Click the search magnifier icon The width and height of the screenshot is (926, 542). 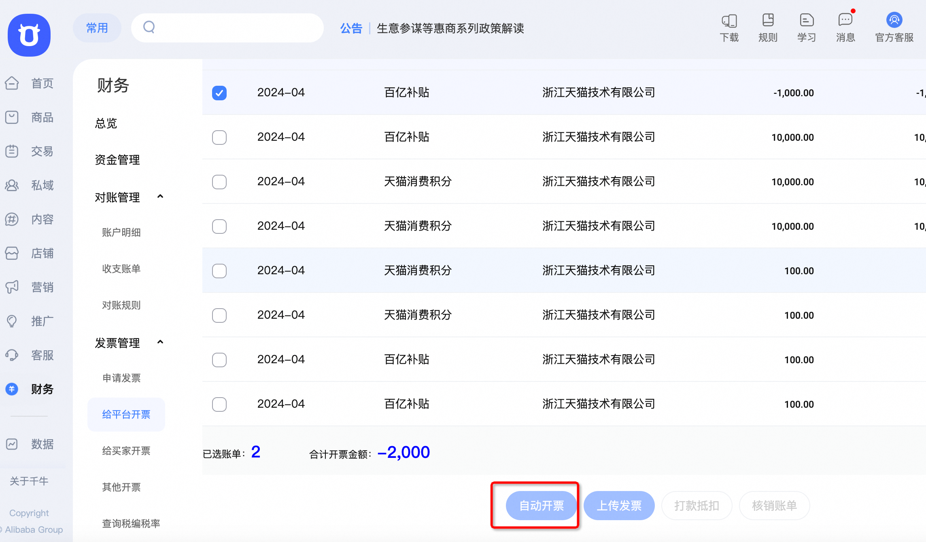pos(149,27)
